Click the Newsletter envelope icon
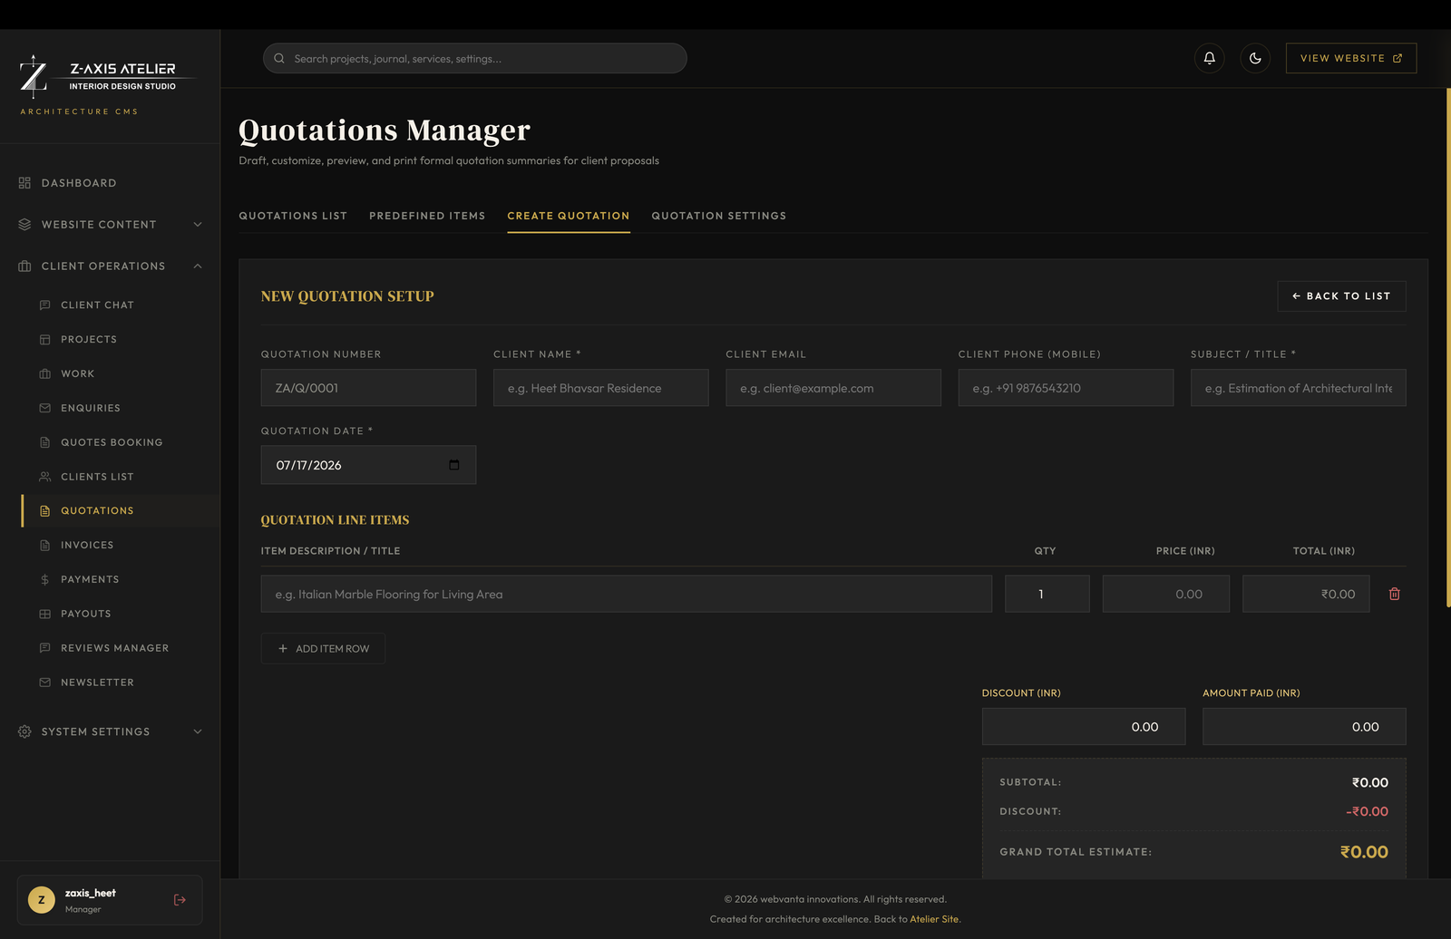Viewport: 1451px width, 939px height. tap(45, 682)
